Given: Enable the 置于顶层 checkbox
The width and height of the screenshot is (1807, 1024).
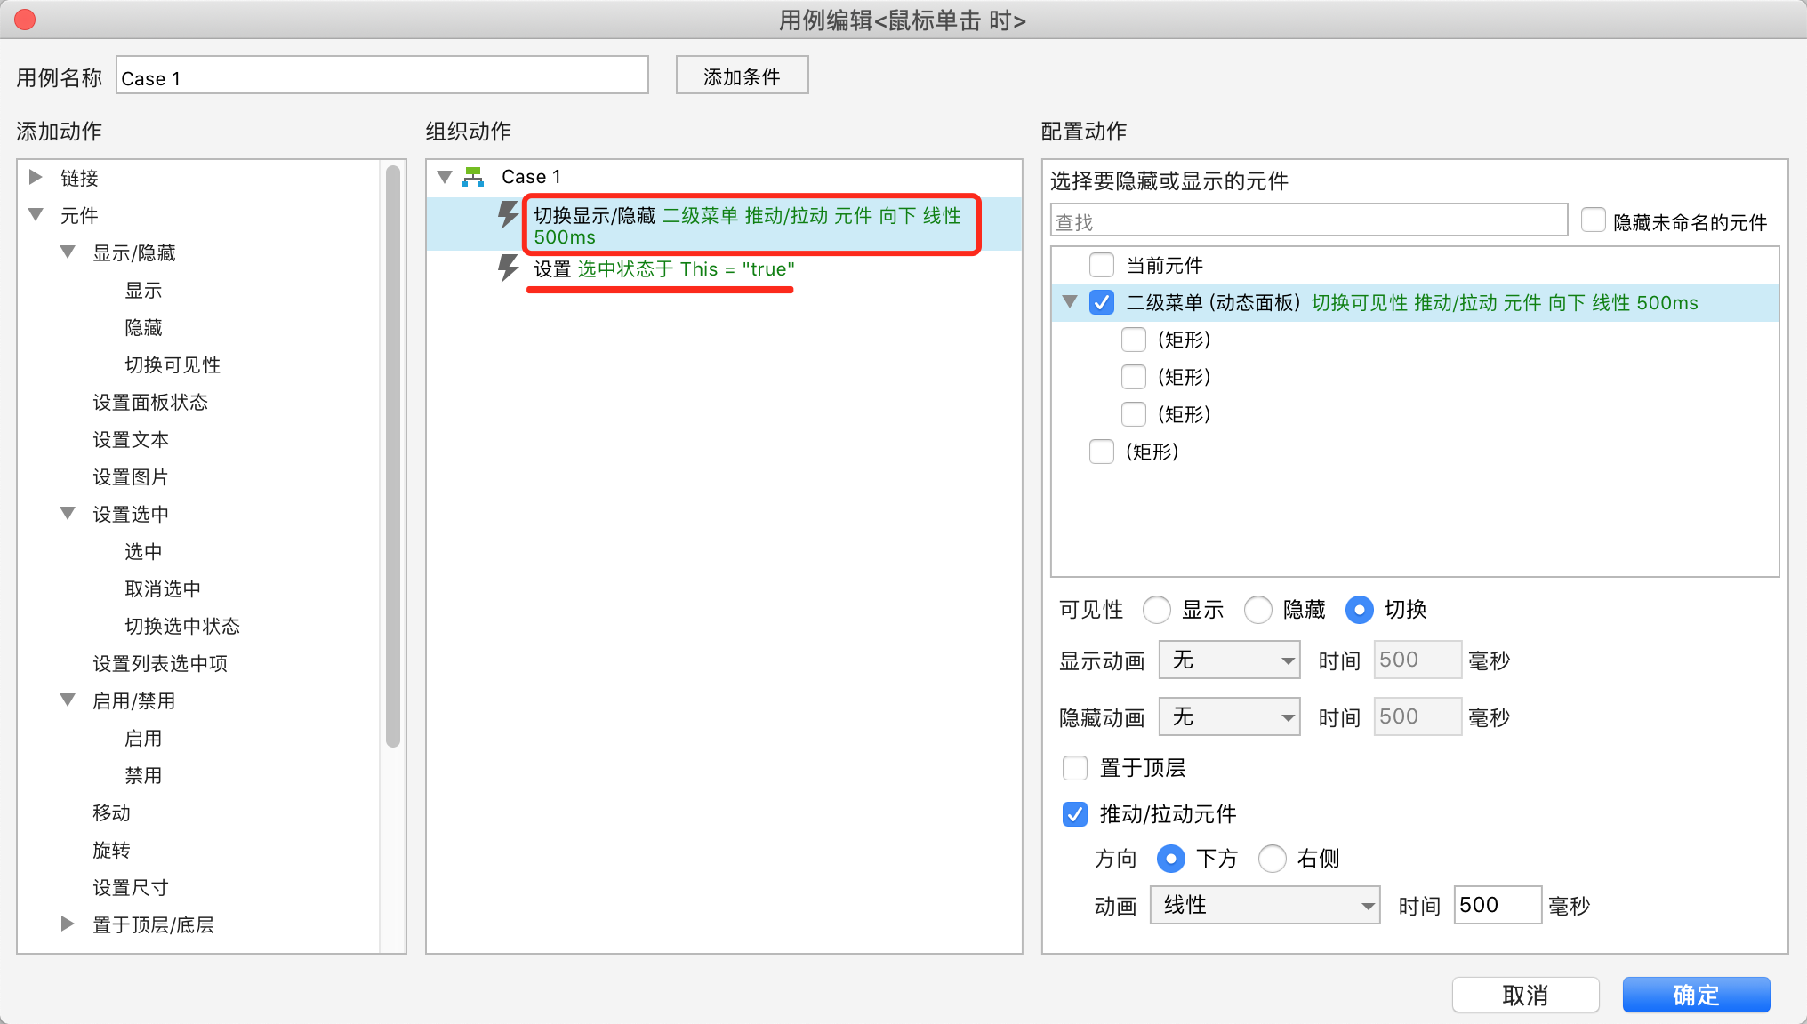Looking at the screenshot, I should [1075, 767].
